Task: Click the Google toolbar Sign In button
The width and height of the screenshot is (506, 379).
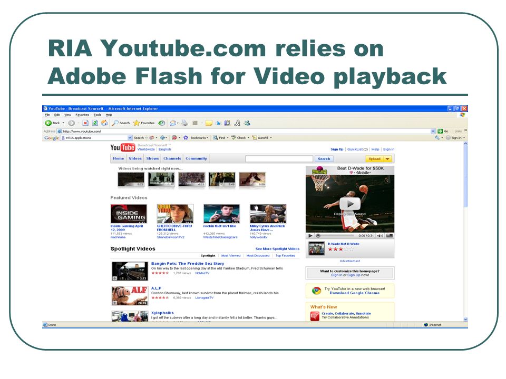Action: [454, 137]
